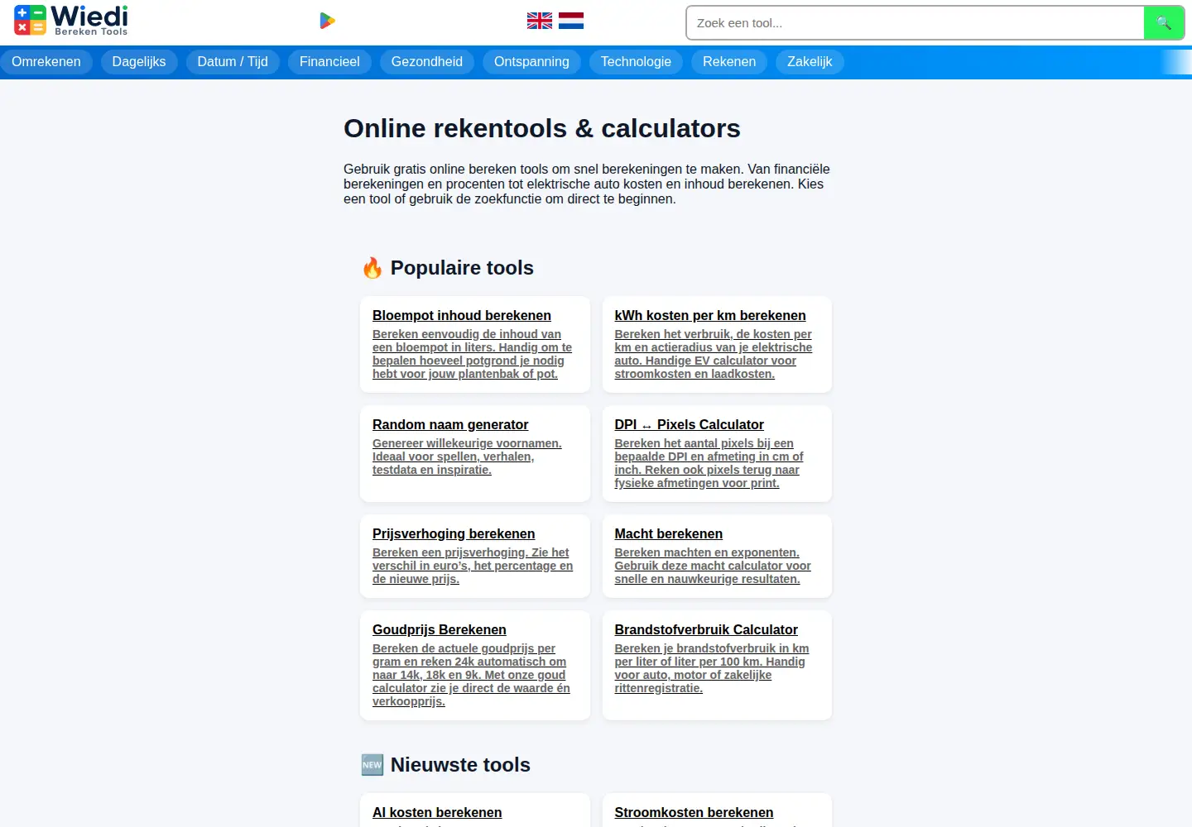This screenshot has width=1192, height=827.
Task: Open AI kosten berekenen
Action: (437, 813)
